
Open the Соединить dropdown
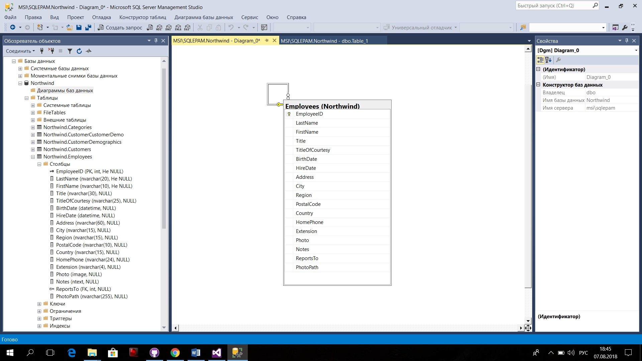click(x=20, y=51)
